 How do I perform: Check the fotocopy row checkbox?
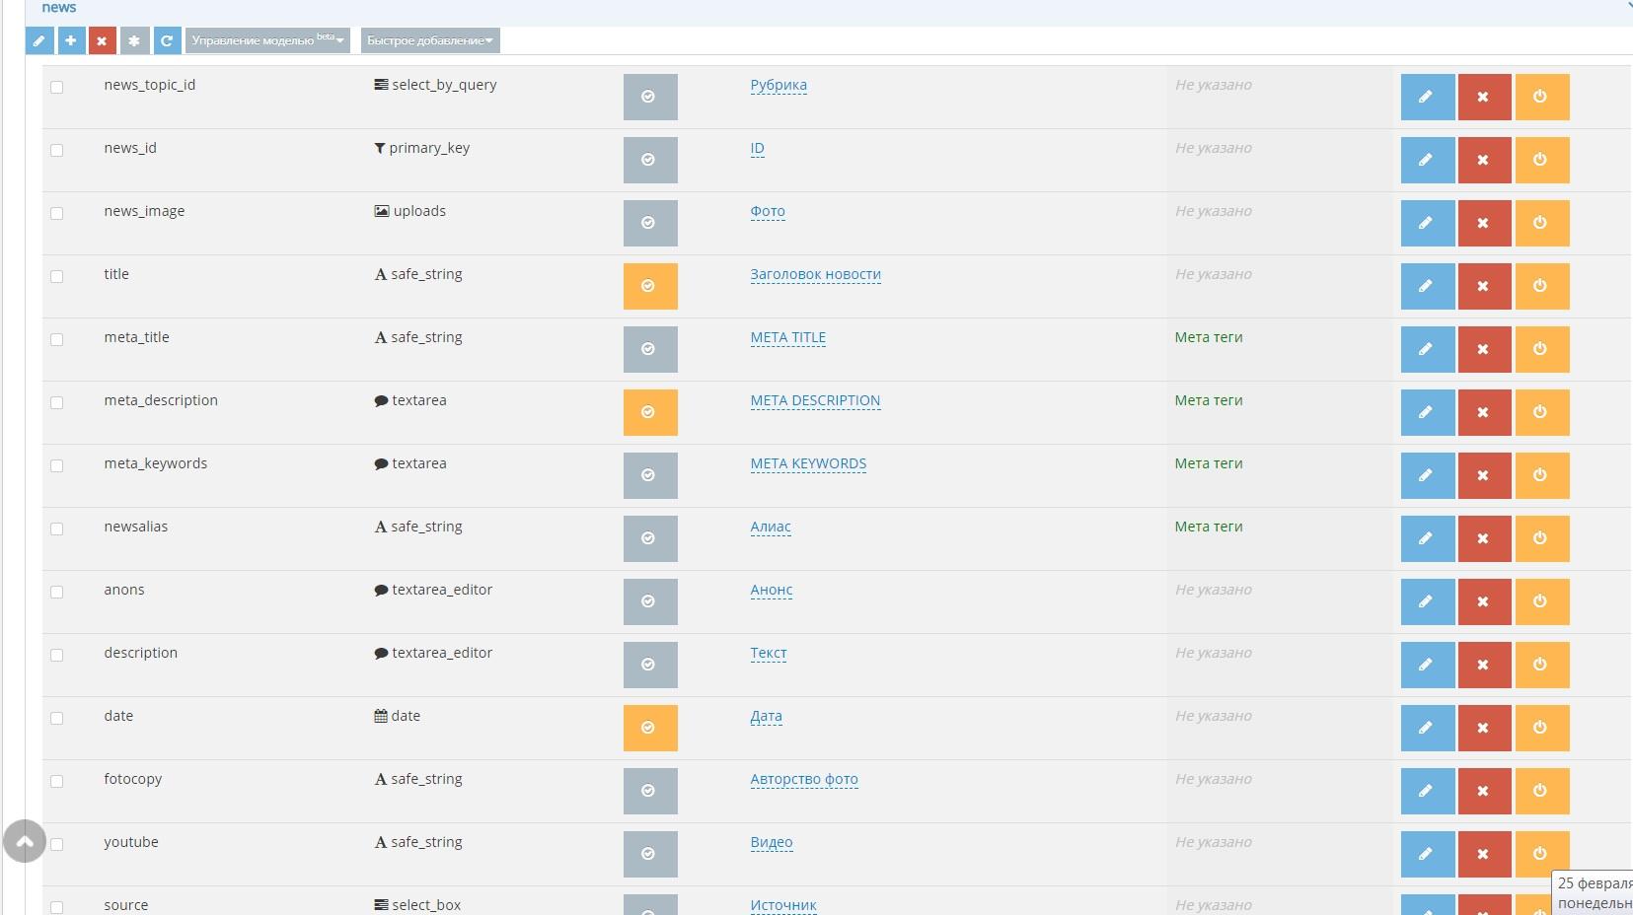(x=56, y=781)
